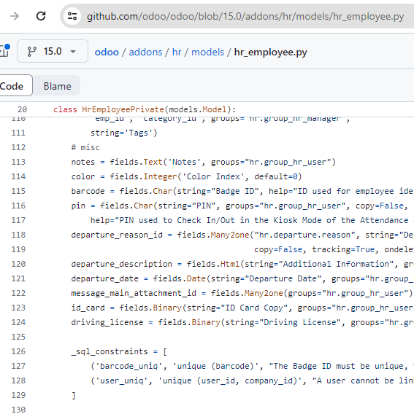Go to odoo repository breadcrumb link
414x414 pixels.
(x=107, y=52)
